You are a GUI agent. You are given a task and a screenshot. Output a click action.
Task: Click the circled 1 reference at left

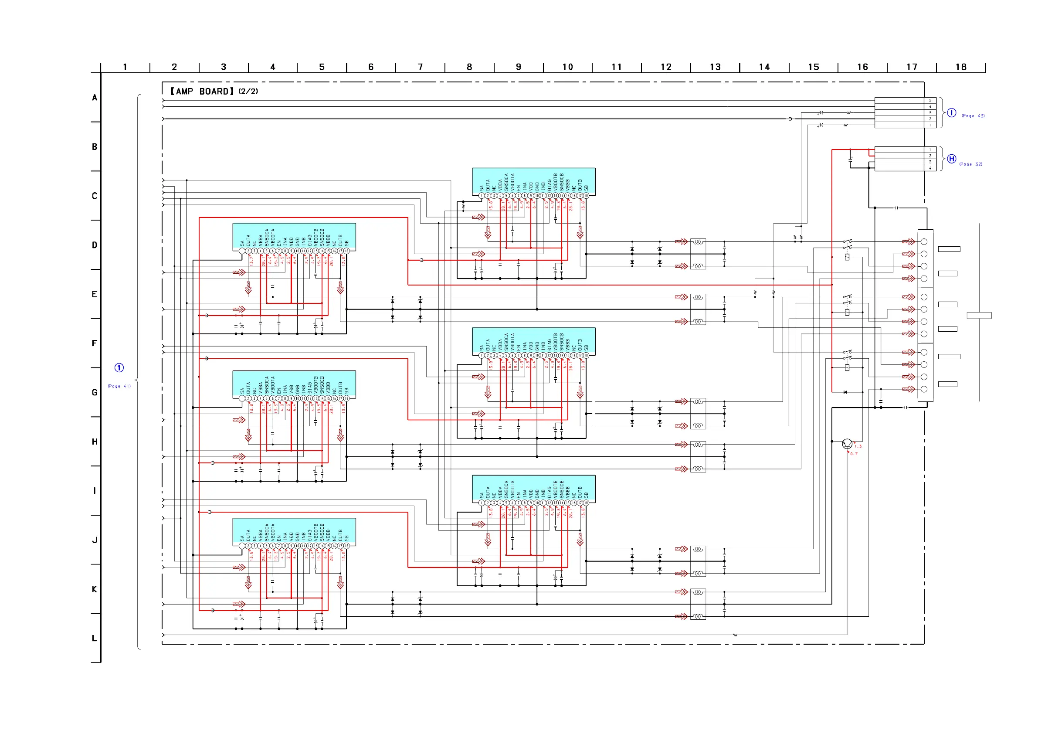(119, 368)
